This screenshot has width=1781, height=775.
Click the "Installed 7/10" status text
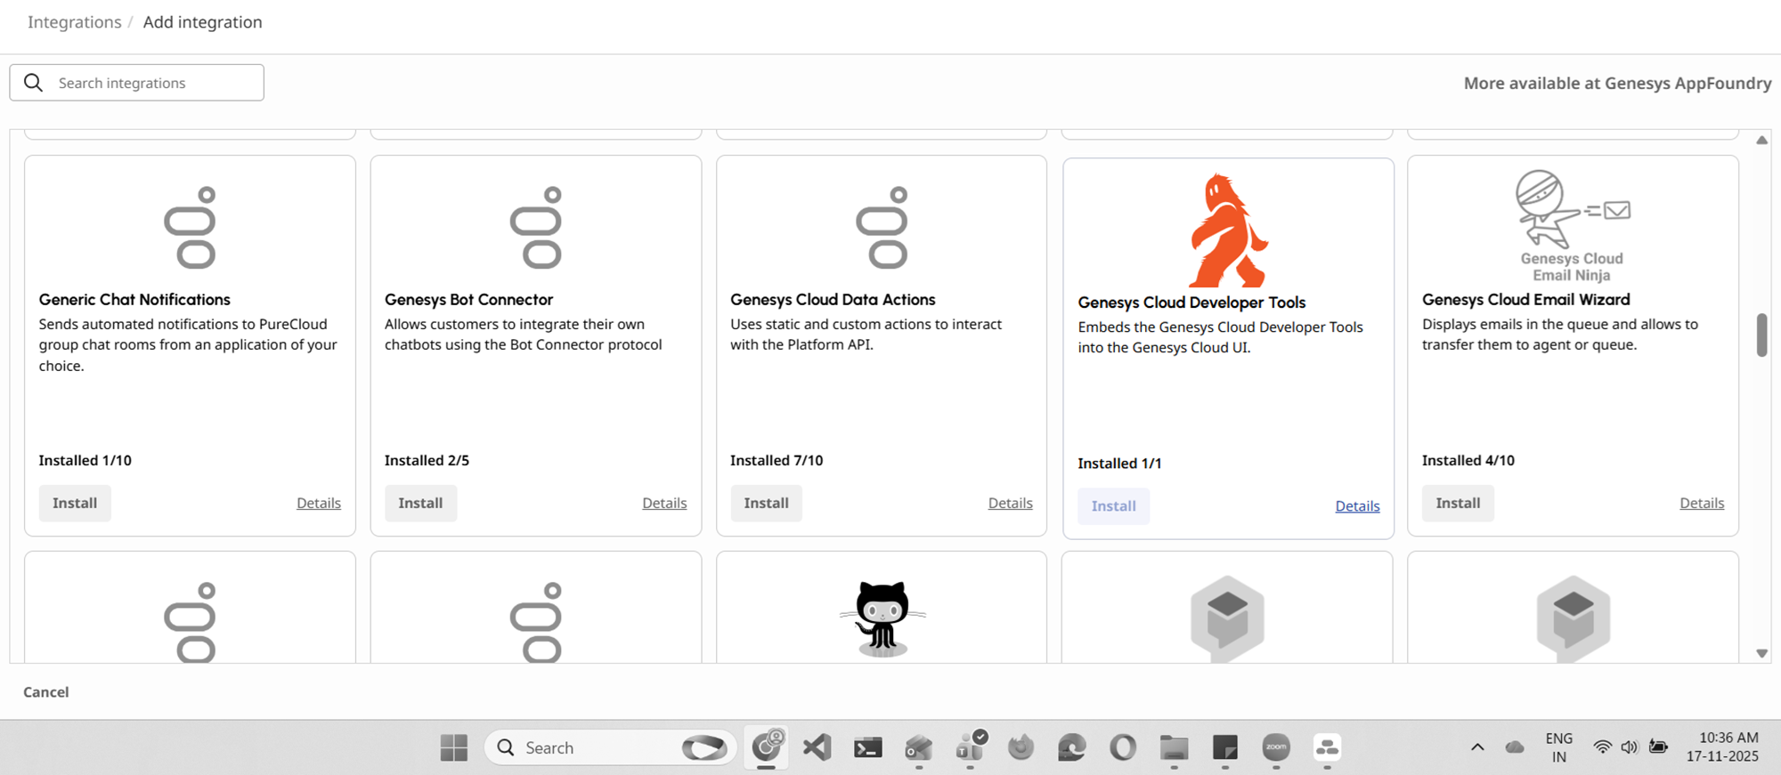(x=777, y=461)
